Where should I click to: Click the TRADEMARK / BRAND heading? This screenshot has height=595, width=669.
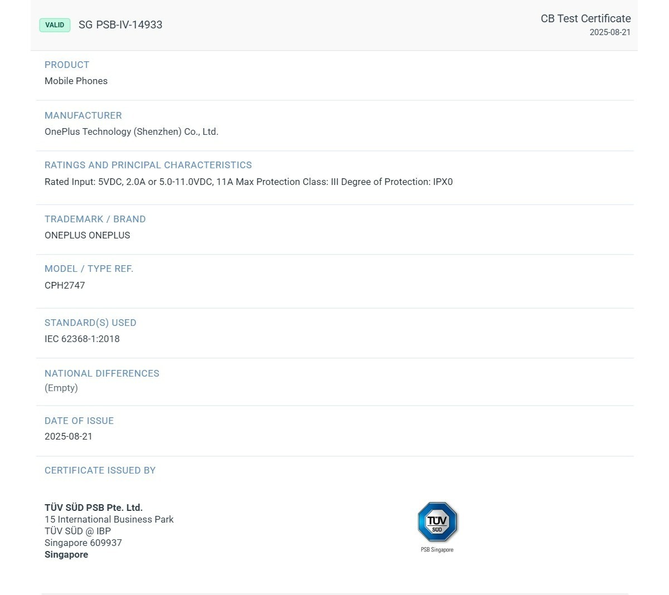tap(95, 219)
